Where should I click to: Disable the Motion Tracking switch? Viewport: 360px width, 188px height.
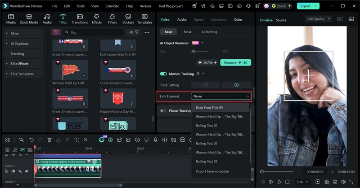coord(163,74)
